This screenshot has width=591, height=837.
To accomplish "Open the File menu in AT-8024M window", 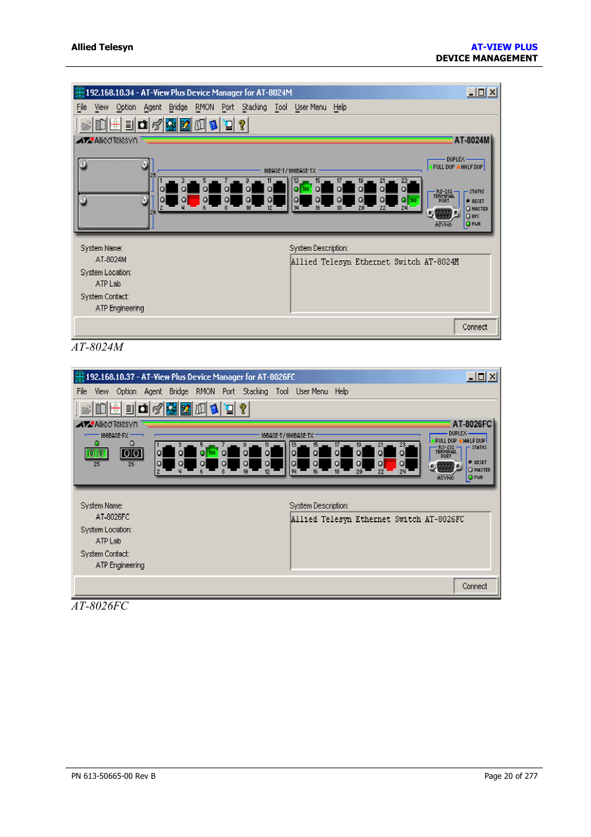I will (82, 107).
